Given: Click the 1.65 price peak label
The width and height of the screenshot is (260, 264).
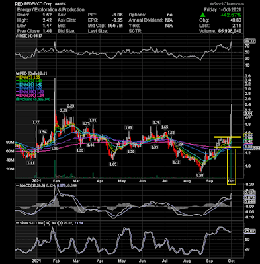Looking at the screenshot, I should [165, 127].
